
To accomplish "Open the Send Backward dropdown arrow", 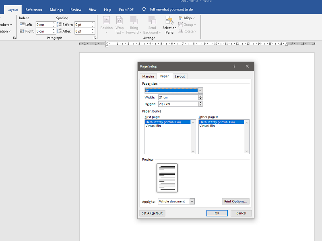I will 160,33.
